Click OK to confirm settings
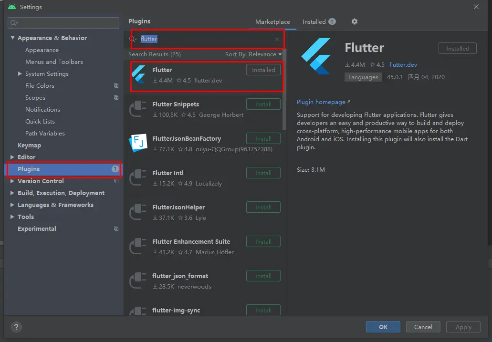Screen dimensions: 492x342 pyautogui.click(x=383, y=327)
